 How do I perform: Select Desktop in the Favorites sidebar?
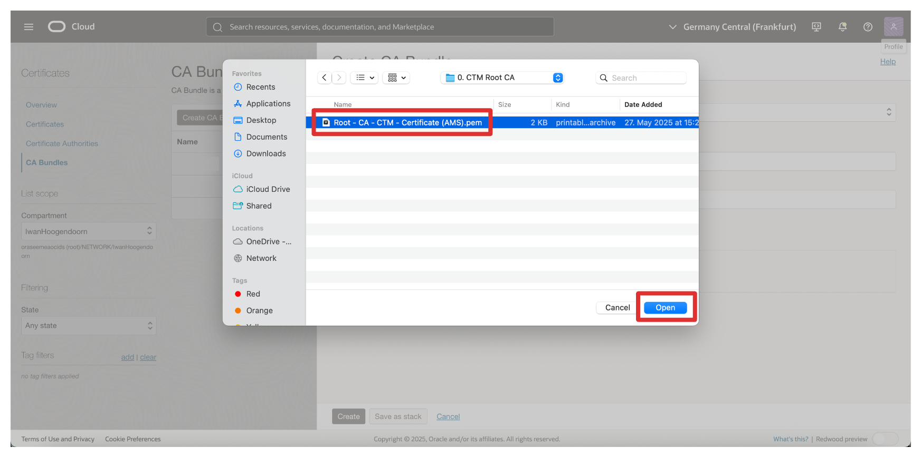(x=261, y=120)
